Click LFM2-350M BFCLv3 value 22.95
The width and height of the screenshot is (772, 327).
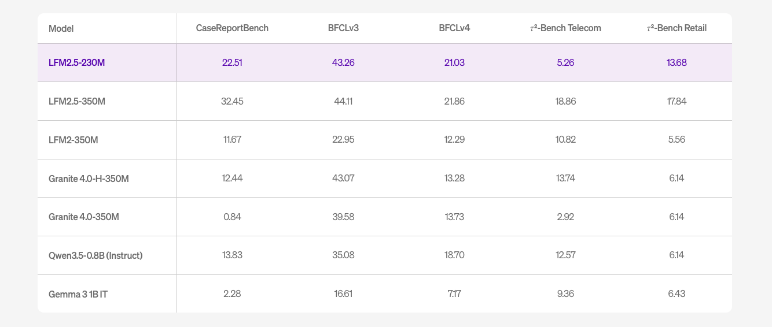pos(343,140)
